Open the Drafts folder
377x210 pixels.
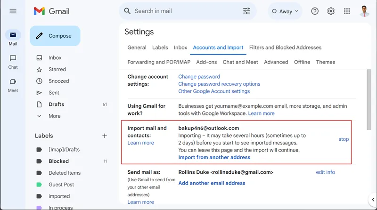pyautogui.click(x=56, y=104)
